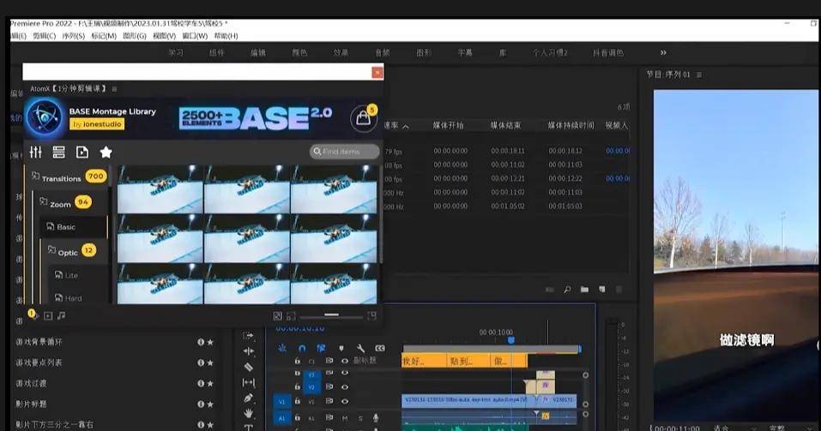Screen dimensions: 821x431
Task: Select the Pen tool
Action: [249, 398]
